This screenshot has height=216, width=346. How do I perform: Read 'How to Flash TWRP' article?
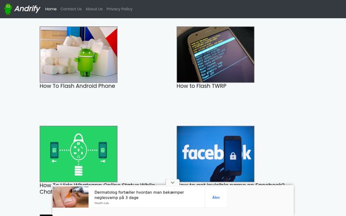tap(201, 86)
